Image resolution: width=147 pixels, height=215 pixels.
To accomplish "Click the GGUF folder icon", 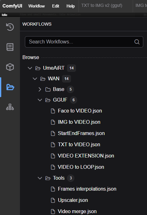I will (x=48, y=100).
